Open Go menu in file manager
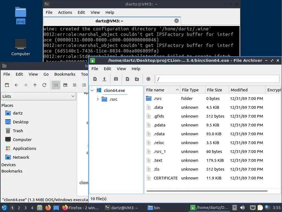Screen dimensions: 282x212 46,74
